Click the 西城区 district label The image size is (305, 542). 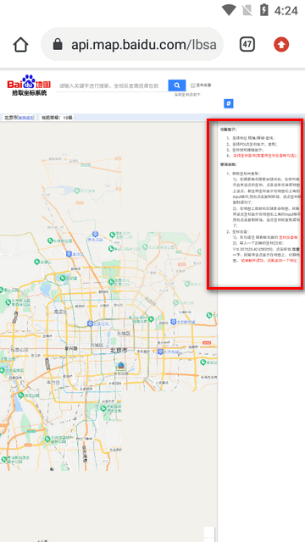click(x=97, y=345)
